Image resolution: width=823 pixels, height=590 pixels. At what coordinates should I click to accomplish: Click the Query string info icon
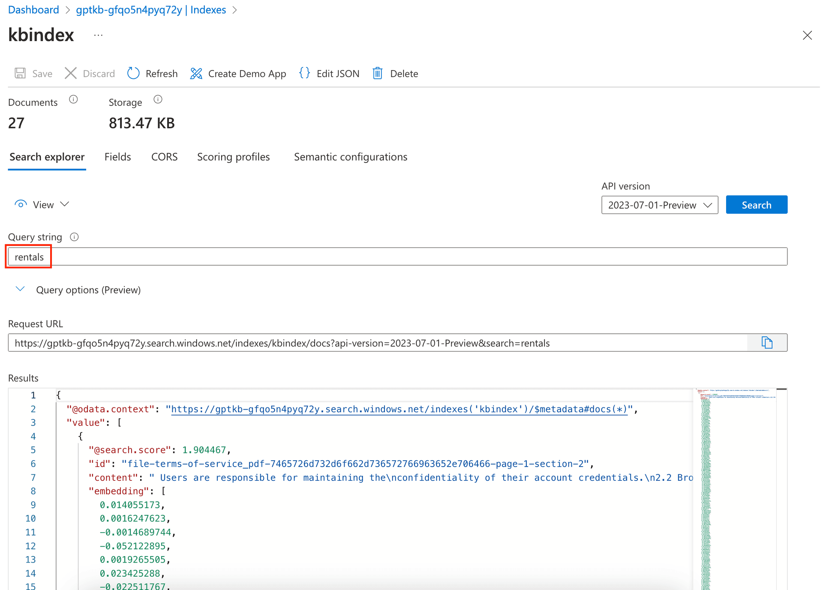click(x=74, y=237)
